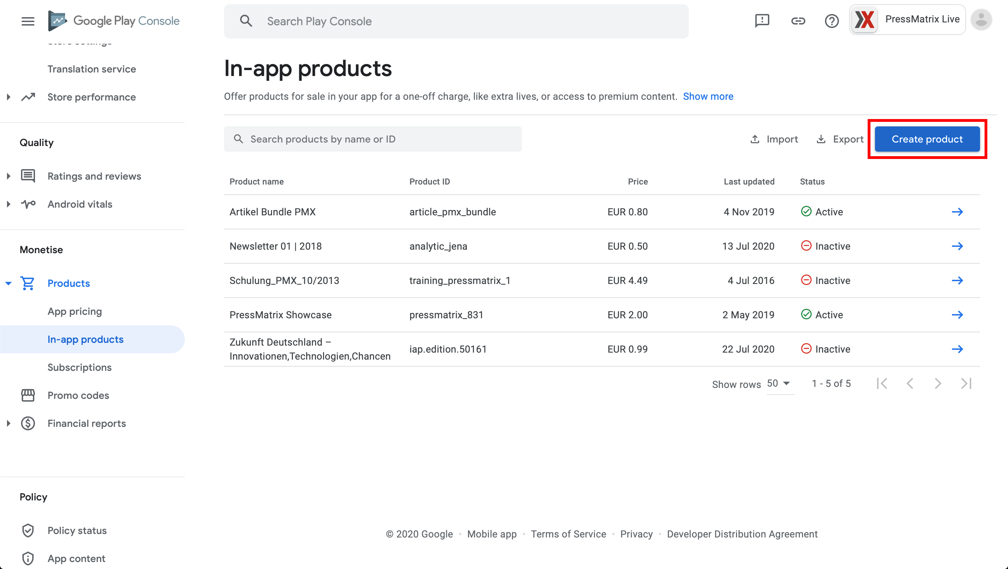Jump to last page with pagination arrow
The height and width of the screenshot is (569, 1008).
tap(966, 383)
